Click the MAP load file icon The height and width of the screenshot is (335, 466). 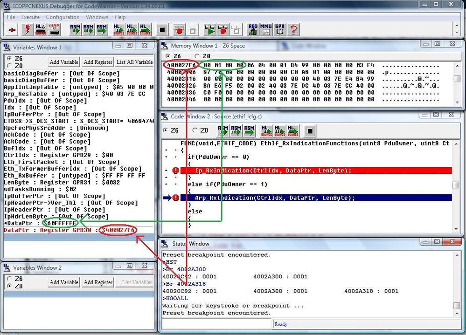[54, 30]
